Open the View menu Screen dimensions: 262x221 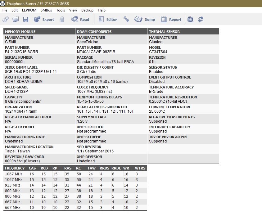click(x=73, y=10)
